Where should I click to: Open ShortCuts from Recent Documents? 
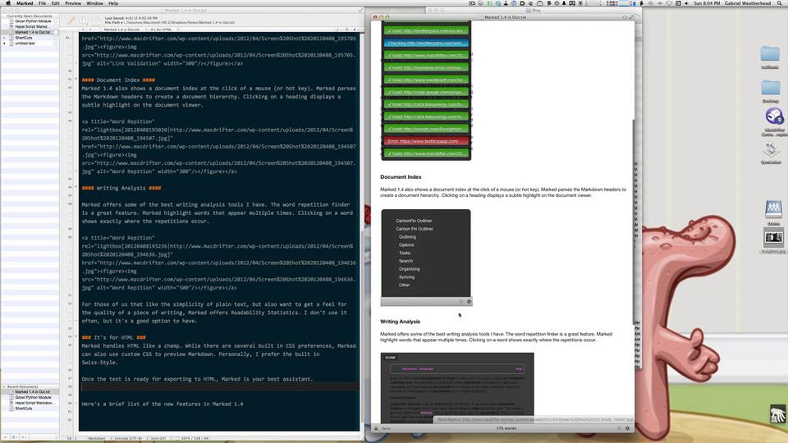click(x=24, y=409)
